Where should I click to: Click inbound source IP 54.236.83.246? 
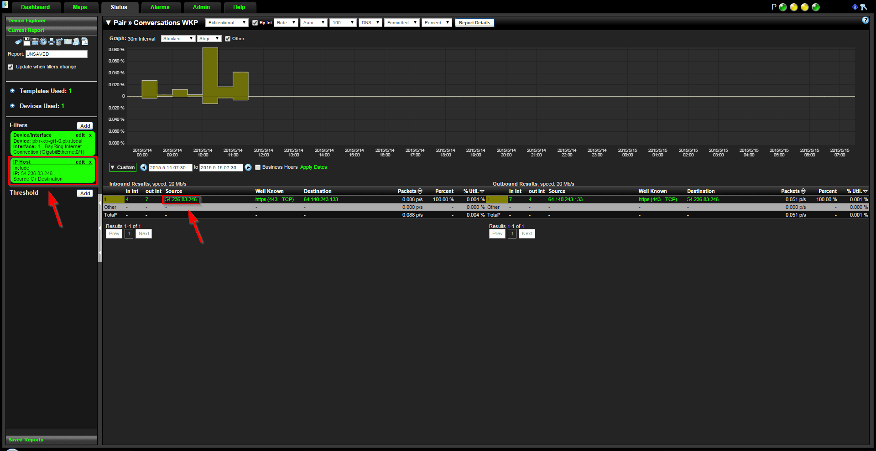pos(181,199)
